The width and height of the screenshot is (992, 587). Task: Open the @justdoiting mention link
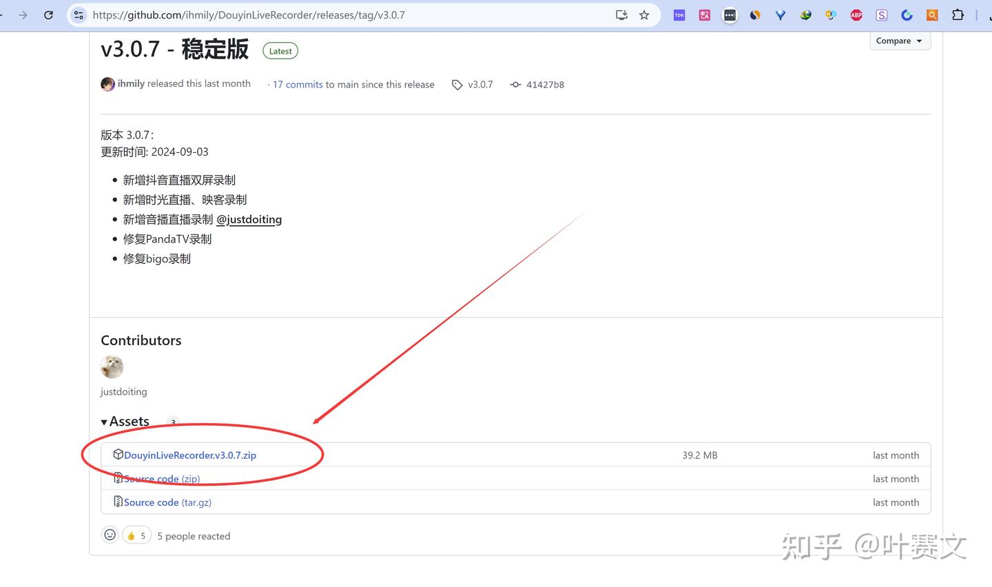click(x=249, y=219)
